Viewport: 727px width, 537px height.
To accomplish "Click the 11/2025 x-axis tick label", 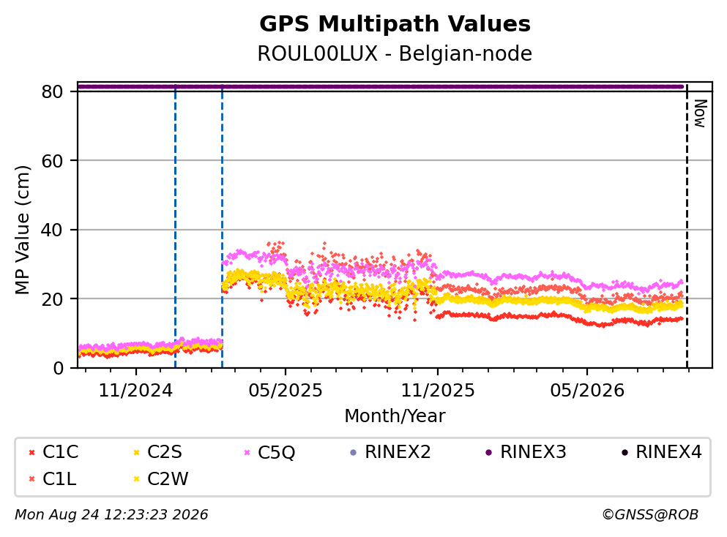I will [x=438, y=391].
